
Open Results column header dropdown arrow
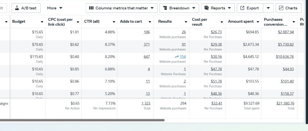pos(186,22)
